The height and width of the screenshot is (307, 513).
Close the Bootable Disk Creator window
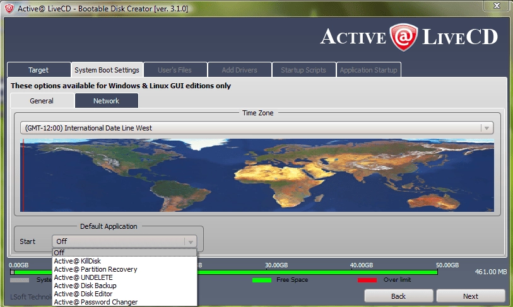coord(497,6)
